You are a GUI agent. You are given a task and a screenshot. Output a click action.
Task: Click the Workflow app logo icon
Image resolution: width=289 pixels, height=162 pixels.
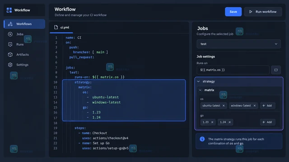[9, 10]
